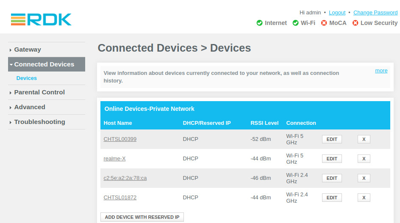Screen dimensions: 400x223
Task: Click the Logout link
Action: tap(337, 13)
